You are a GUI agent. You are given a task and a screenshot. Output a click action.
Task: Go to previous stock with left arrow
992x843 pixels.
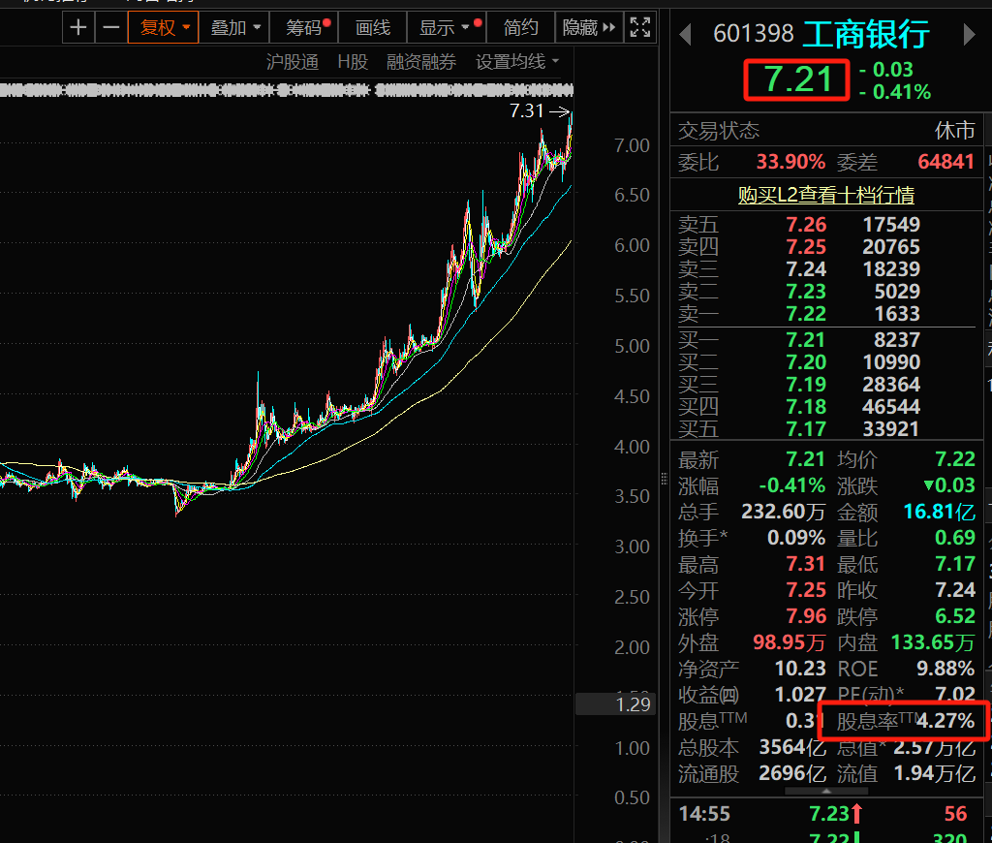(x=685, y=35)
